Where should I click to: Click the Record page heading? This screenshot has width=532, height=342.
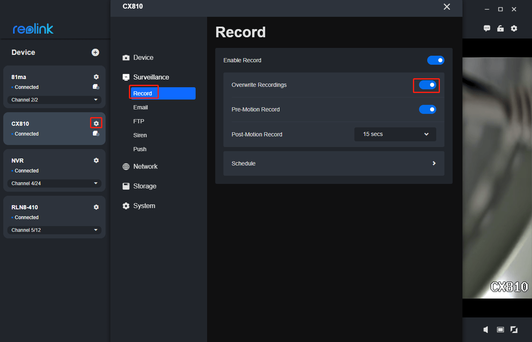(241, 32)
